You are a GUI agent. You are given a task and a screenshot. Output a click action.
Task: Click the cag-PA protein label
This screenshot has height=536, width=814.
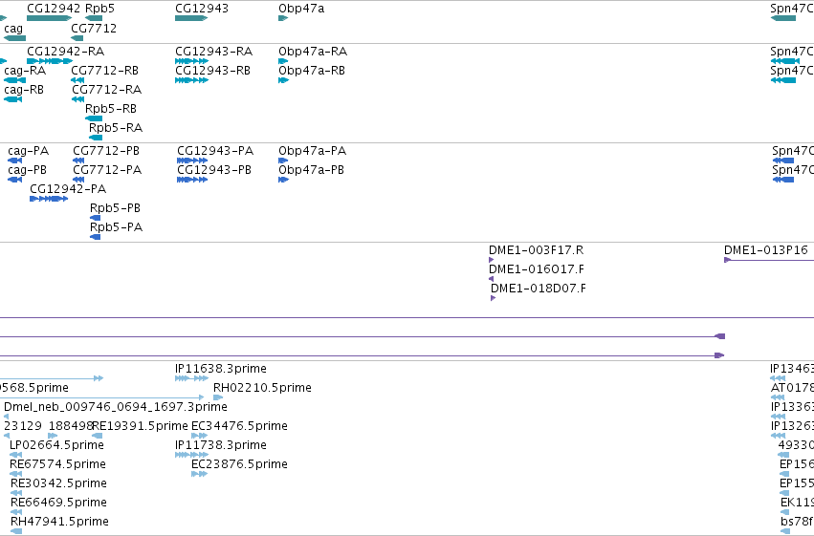point(28,151)
